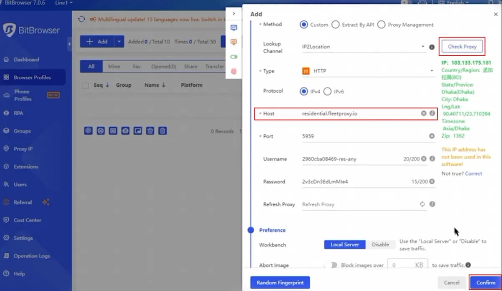The height and width of the screenshot is (291, 502).
Task: Open the Line1 dropdown in title bar
Action: [x=63, y=3]
